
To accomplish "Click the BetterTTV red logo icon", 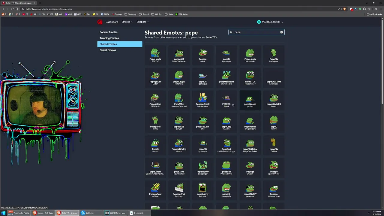I will click(x=100, y=22).
